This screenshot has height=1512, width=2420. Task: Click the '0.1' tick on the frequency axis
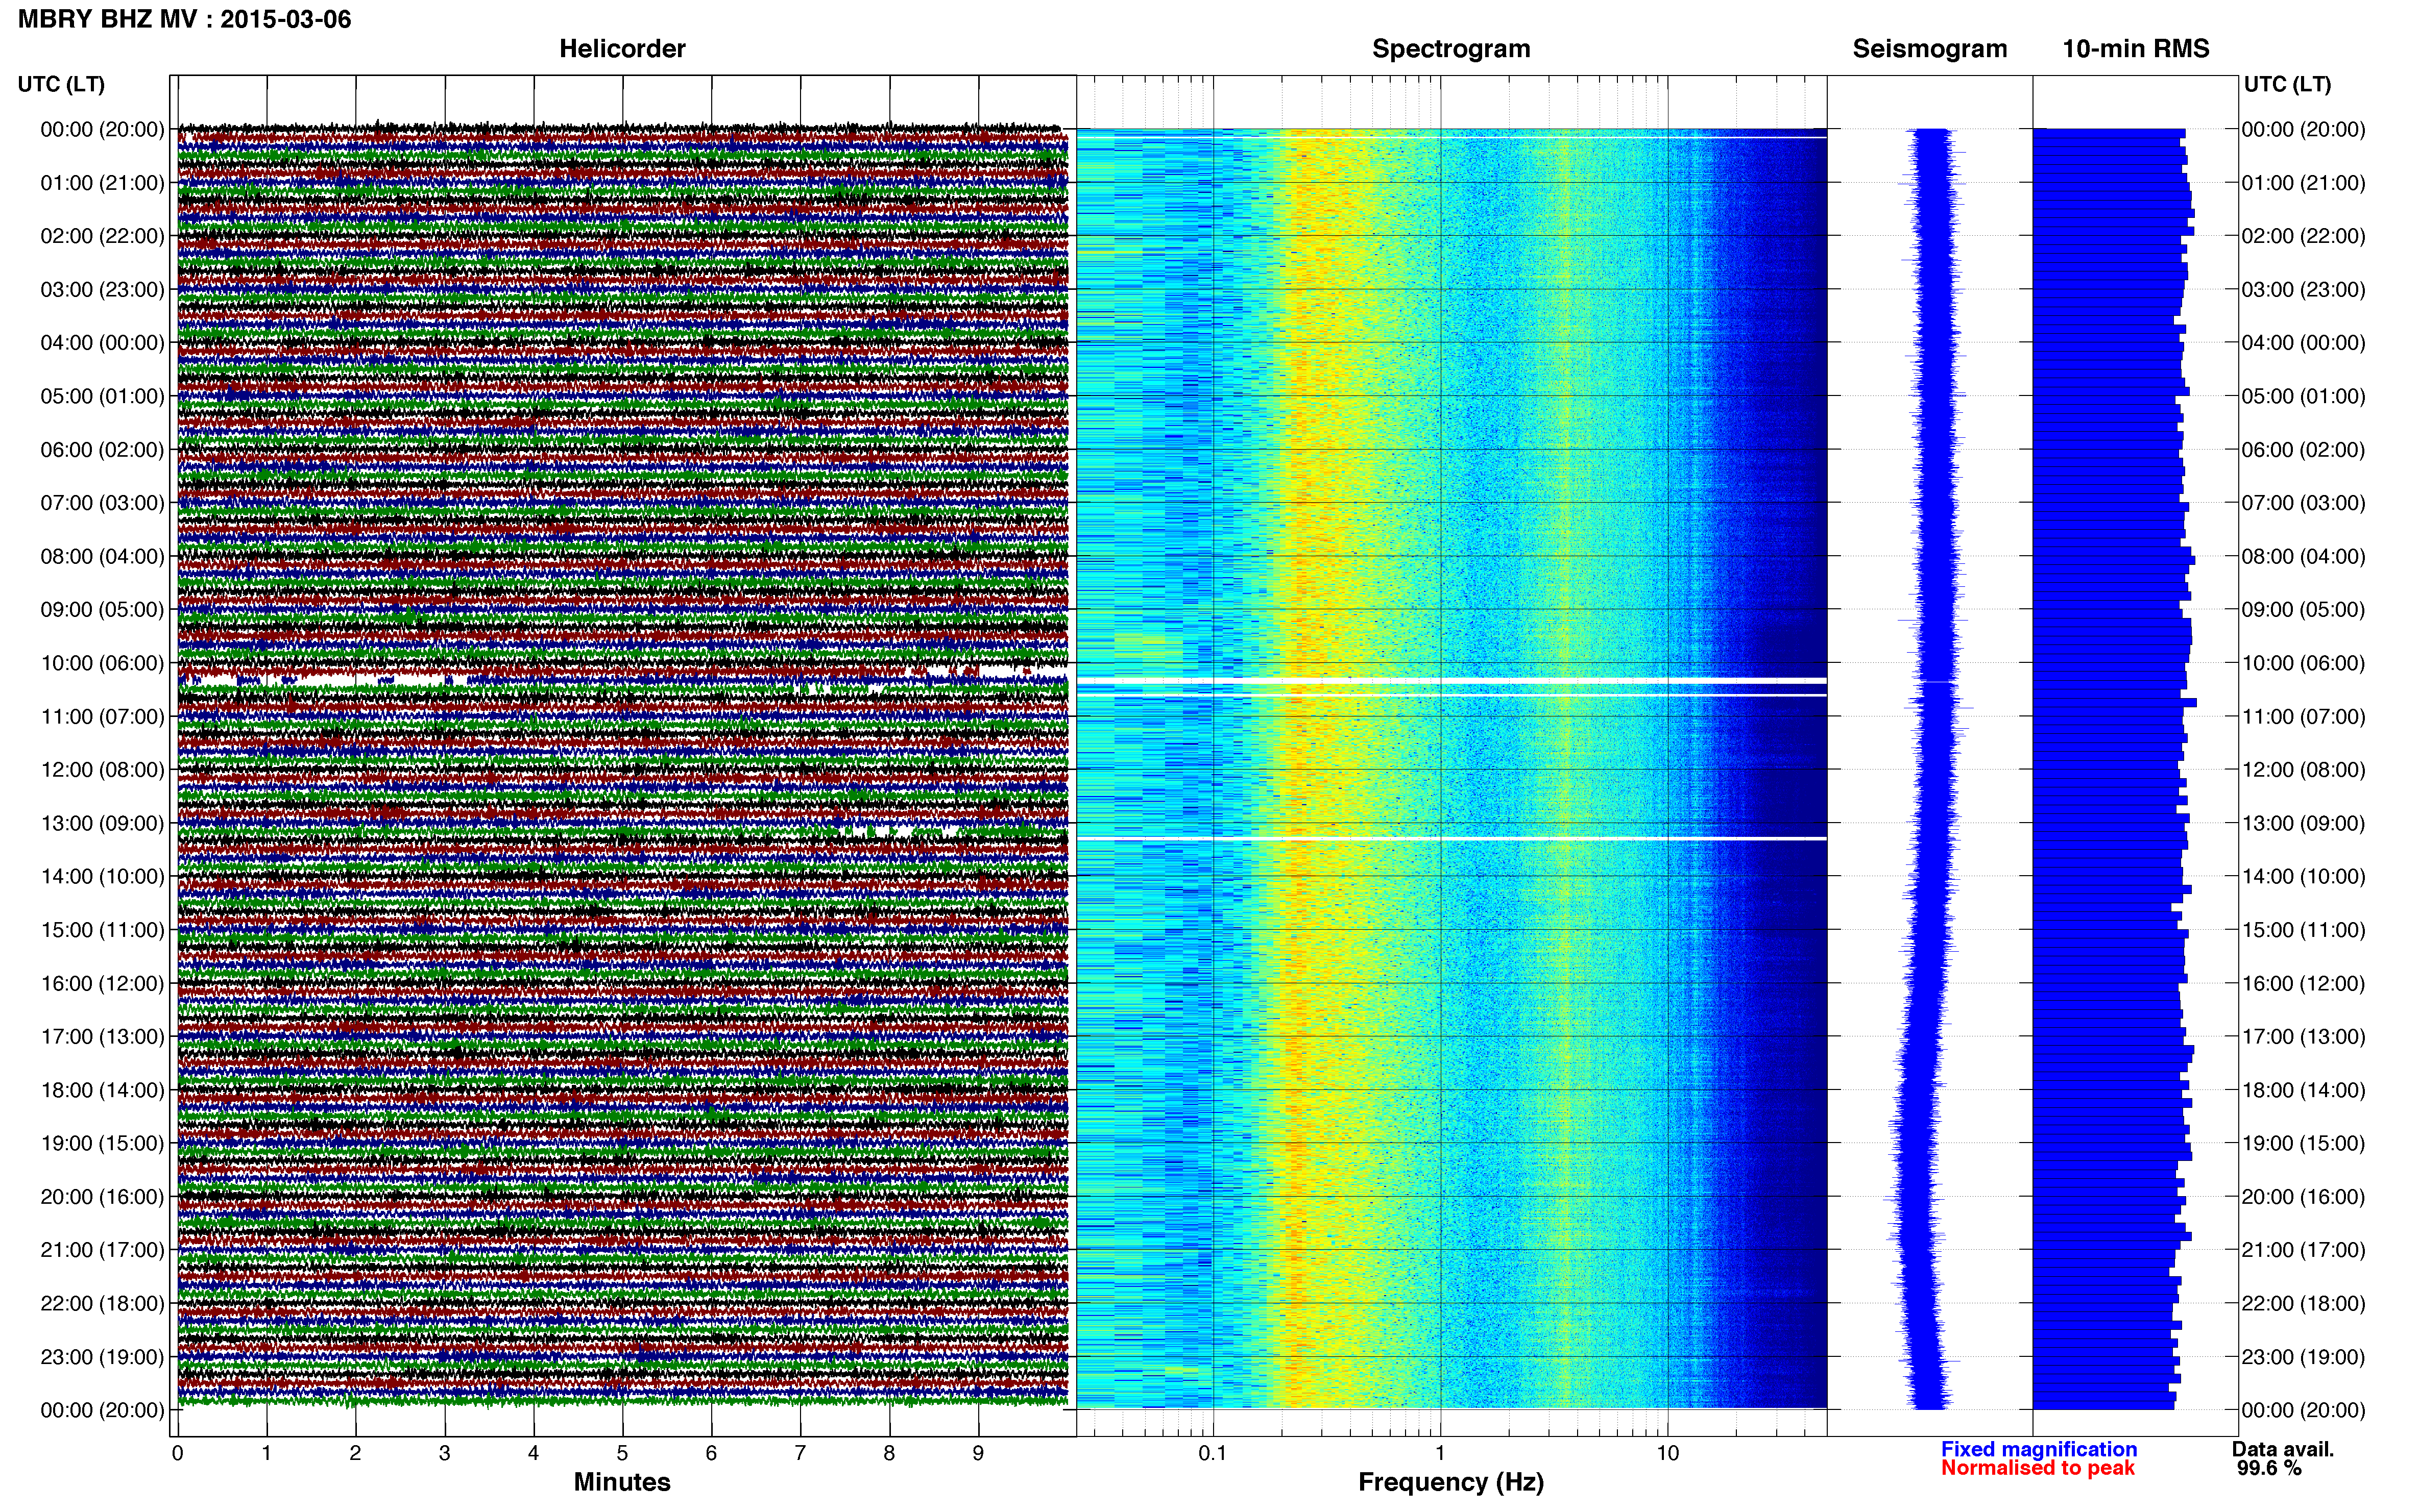pos(1213,1453)
